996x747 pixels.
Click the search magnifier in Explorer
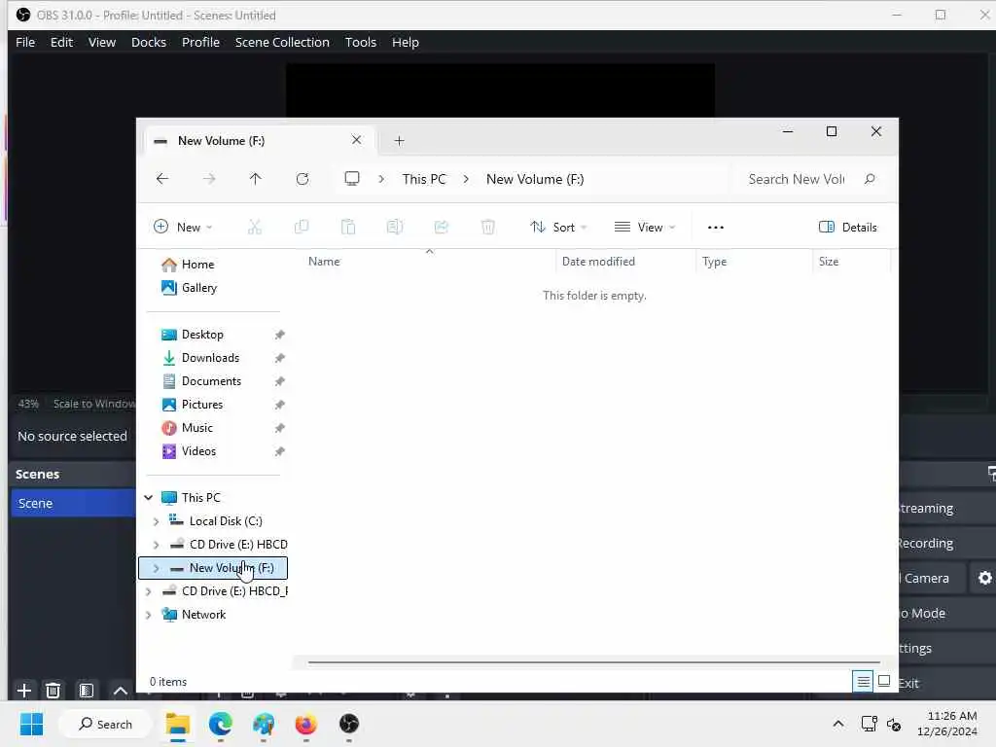[870, 179]
